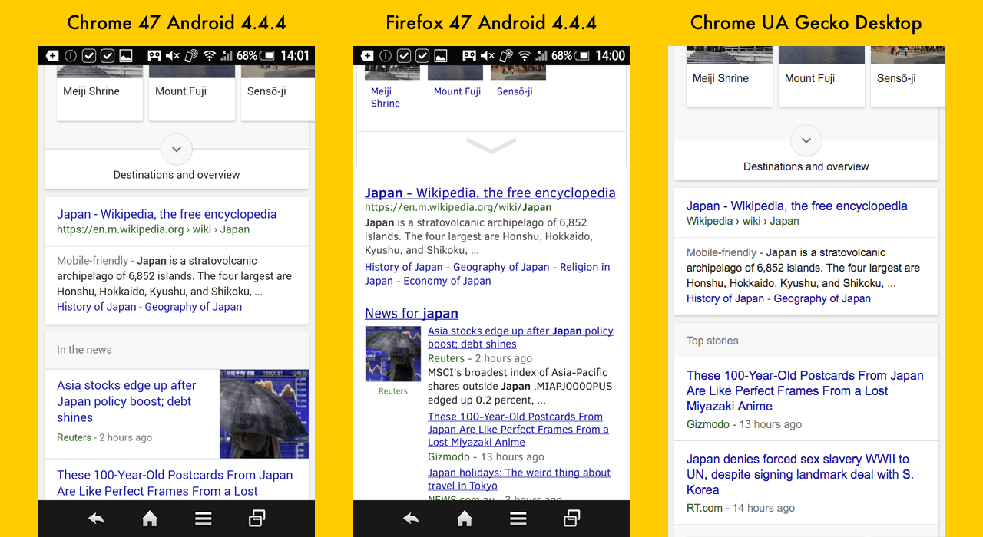
Task: Tap the VR headset icon in Firefox 47 status bar
Action: click(x=469, y=55)
